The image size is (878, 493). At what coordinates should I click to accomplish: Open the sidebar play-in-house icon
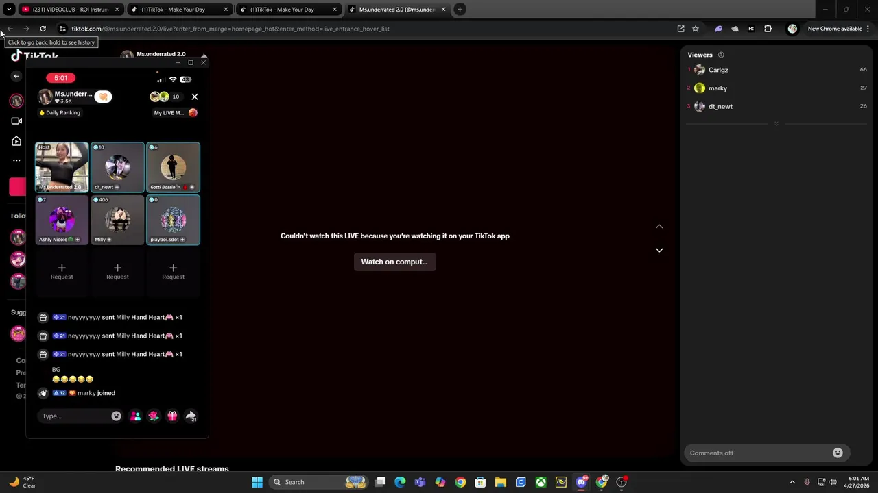tap(16, 141)
